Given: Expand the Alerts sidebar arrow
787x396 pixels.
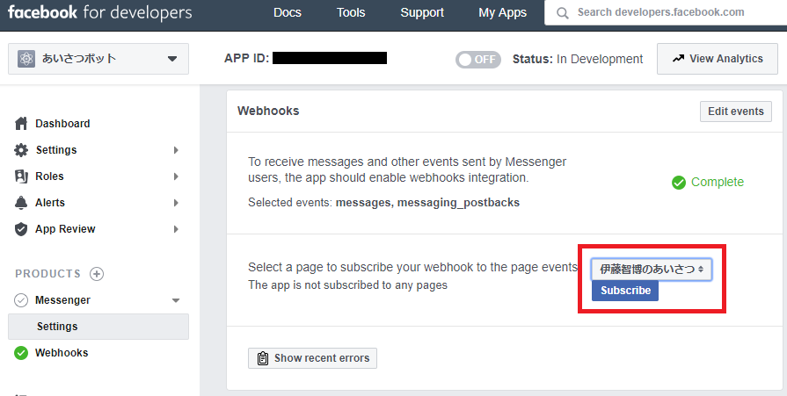Looking at the screenshot, I should (176, 203).
